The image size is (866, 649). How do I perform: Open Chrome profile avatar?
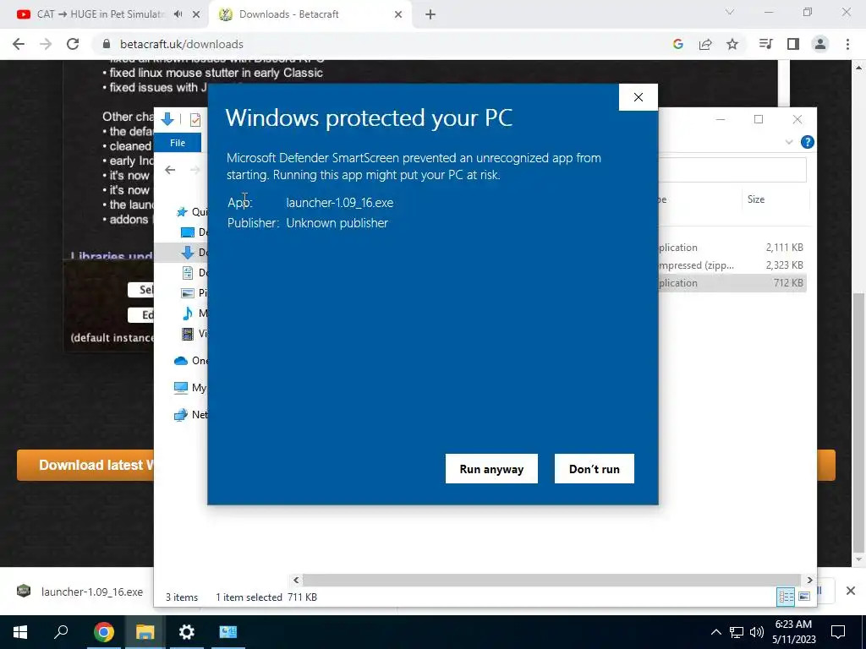pos(820,44)
